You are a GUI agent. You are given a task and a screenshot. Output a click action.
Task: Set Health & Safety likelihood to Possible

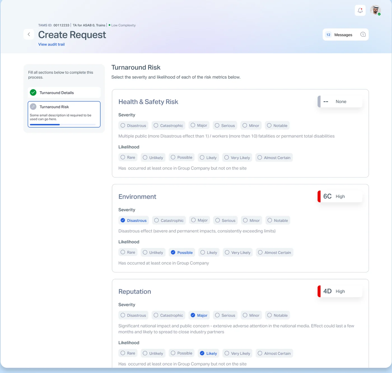(x=182, y=157)
